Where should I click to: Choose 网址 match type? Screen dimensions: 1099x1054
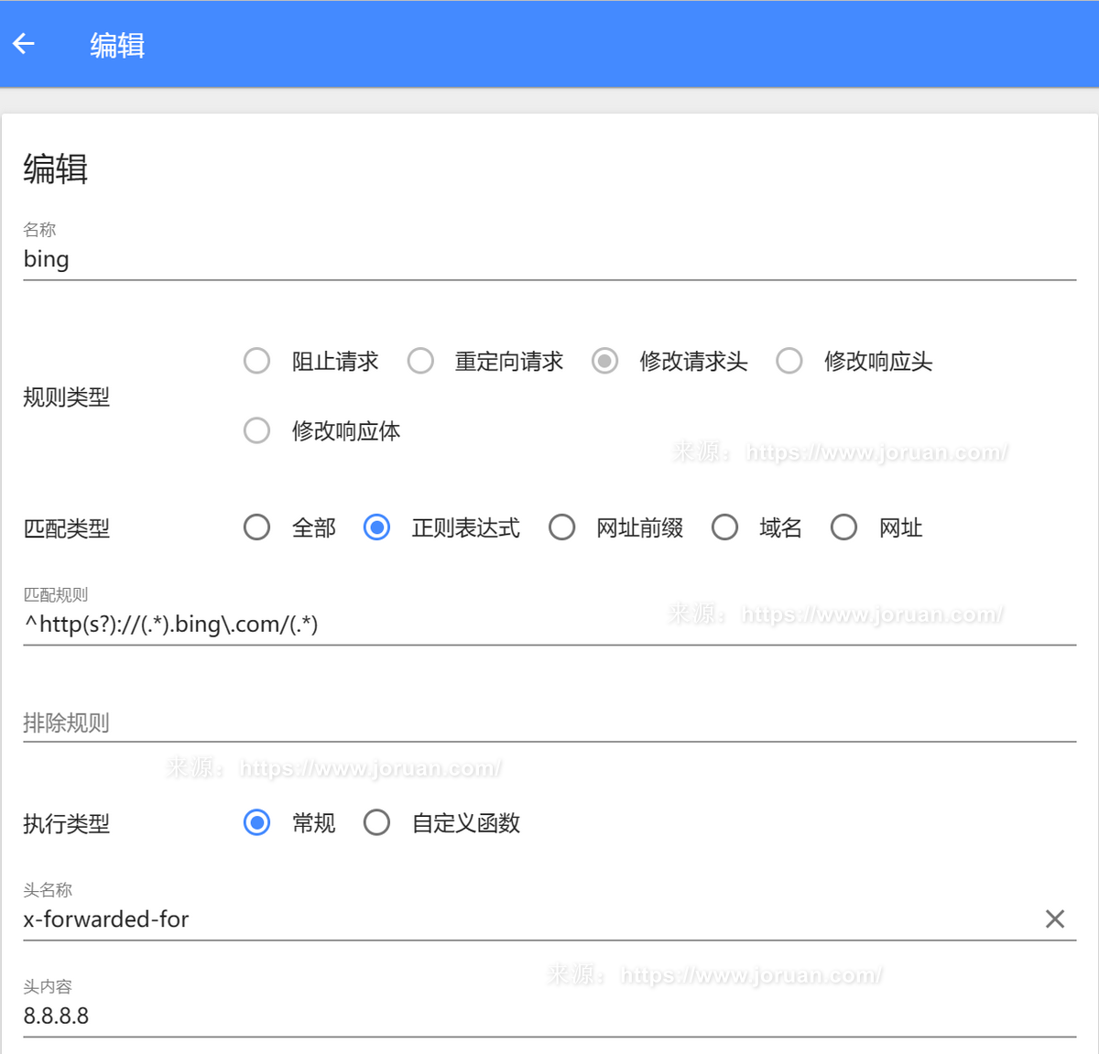(843, 527)
